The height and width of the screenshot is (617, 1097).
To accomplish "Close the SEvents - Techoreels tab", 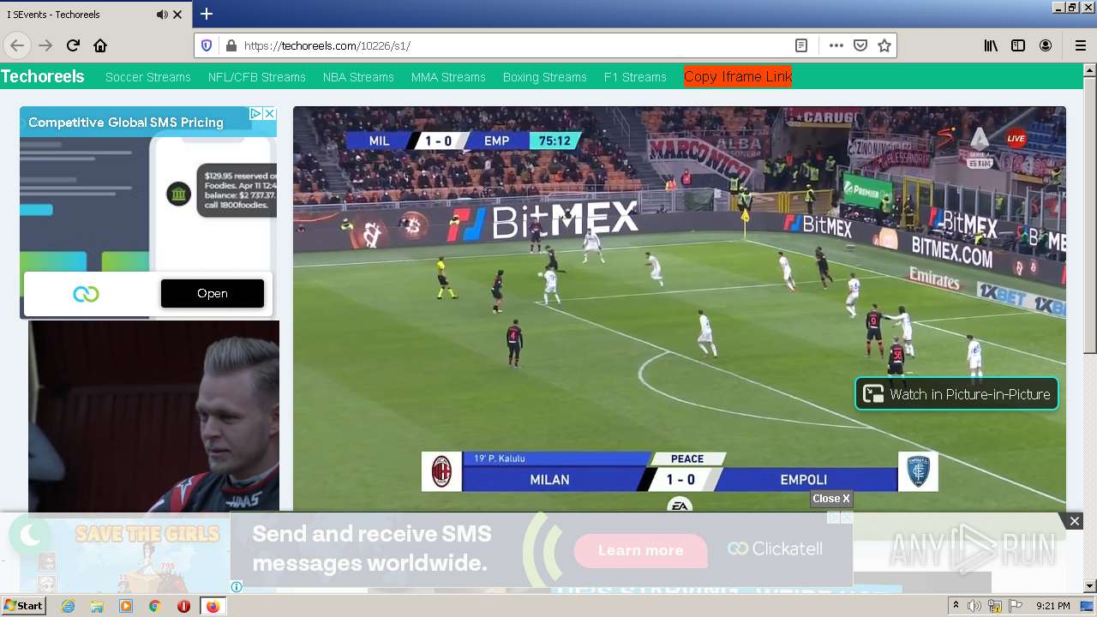I will coord(177,15).
